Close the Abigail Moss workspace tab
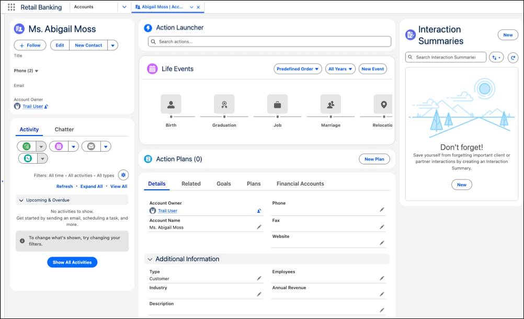 199,7
